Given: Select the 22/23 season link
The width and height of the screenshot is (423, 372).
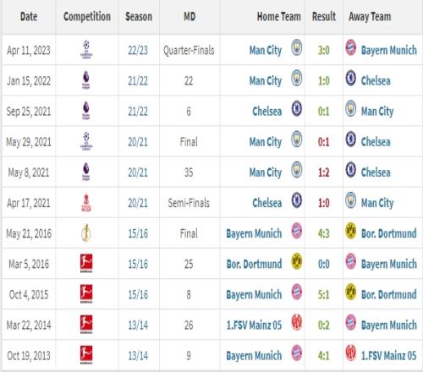Looking at the screenshot, I should (x=138, y=51).
